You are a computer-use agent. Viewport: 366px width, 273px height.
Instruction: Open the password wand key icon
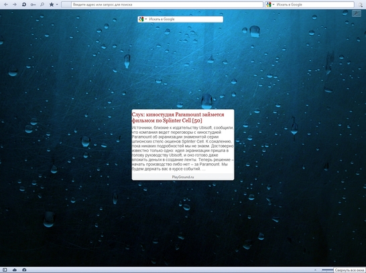point(33,5)
